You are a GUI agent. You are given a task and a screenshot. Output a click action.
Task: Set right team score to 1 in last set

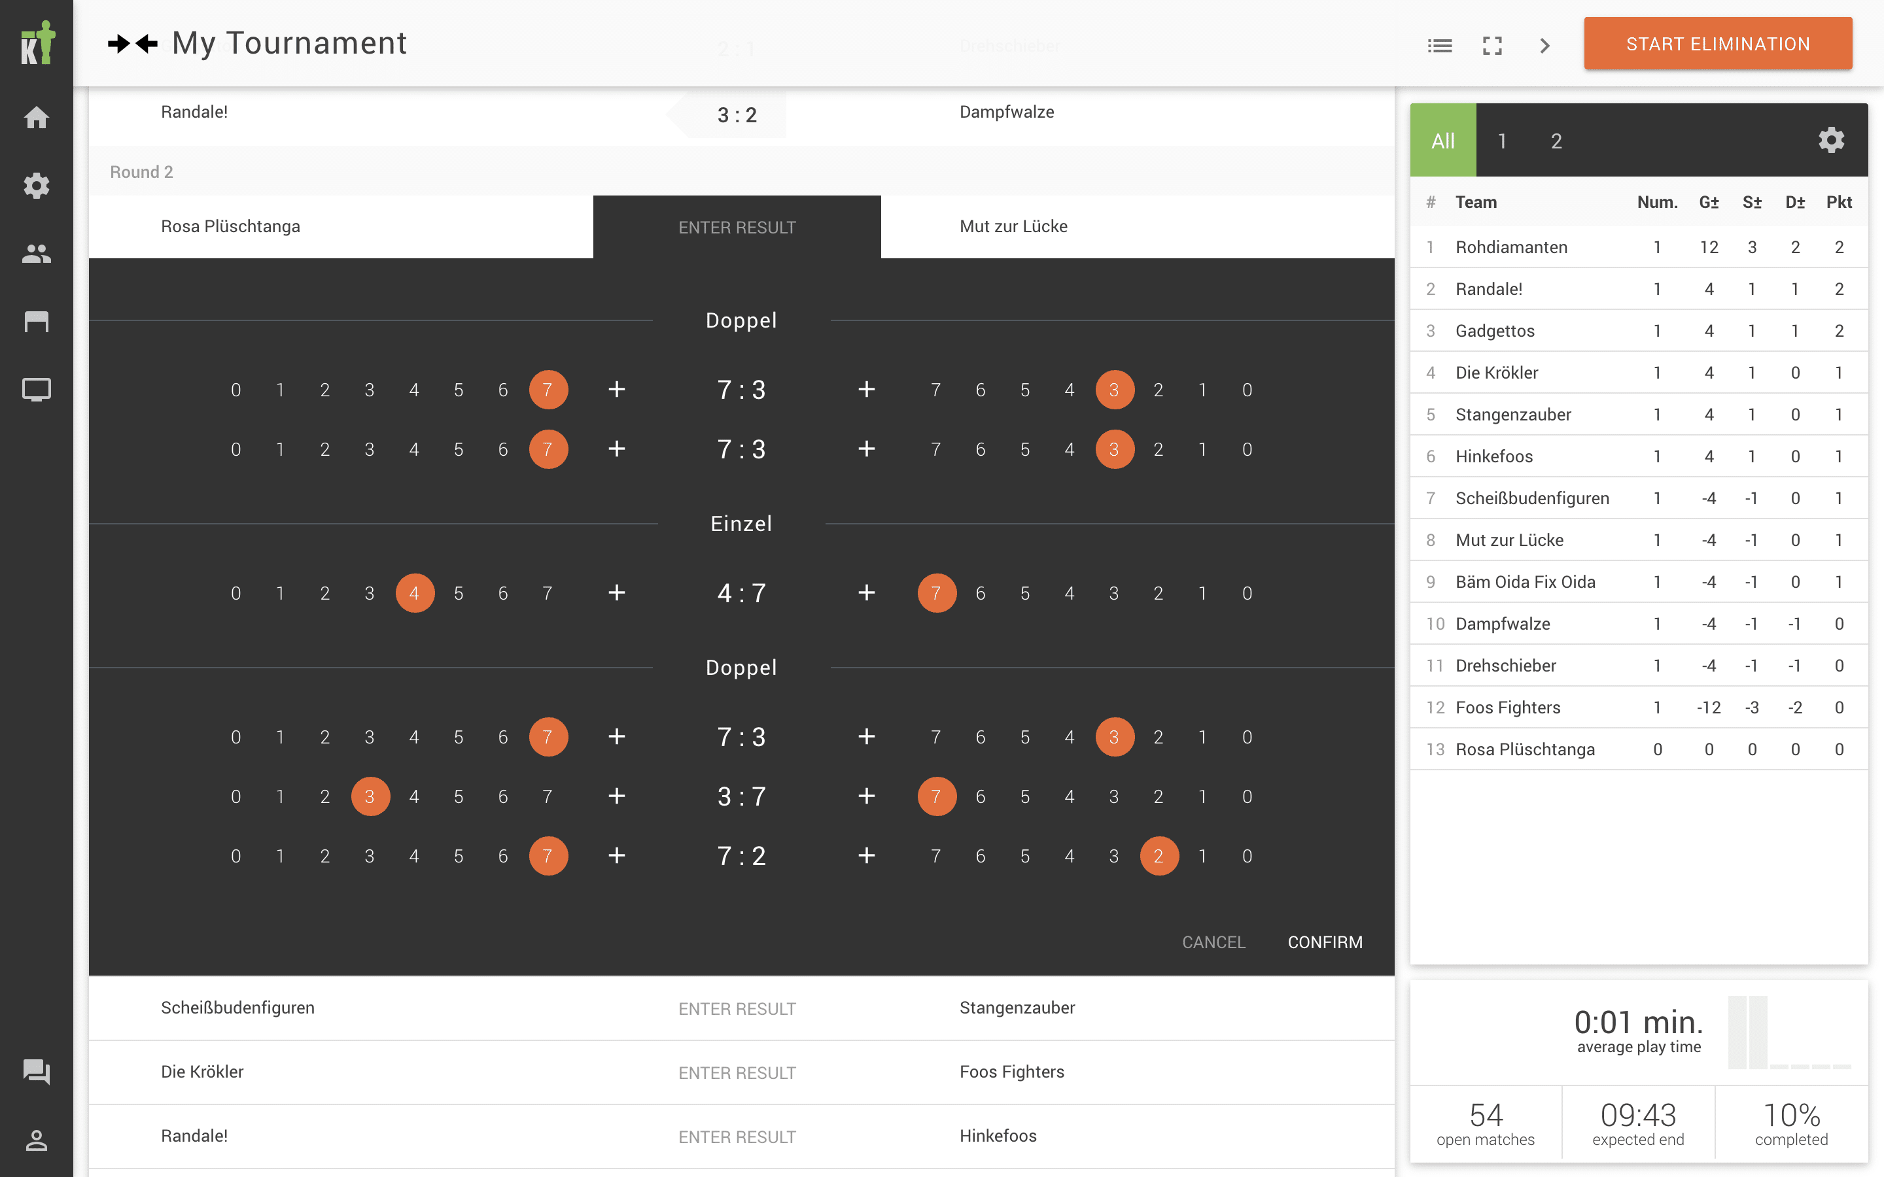[x=1202, y=857]
